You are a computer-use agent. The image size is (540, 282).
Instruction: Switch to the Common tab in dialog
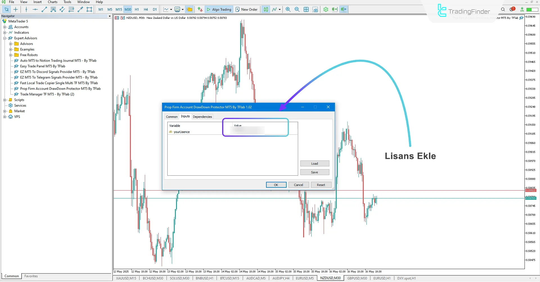(x=172, y=116)
